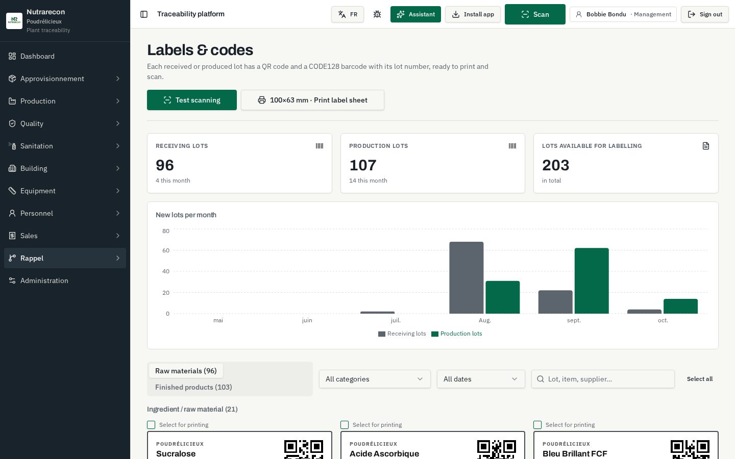Click Select all labels
Viewport: 735px width, 459px height.
(700, 379)
